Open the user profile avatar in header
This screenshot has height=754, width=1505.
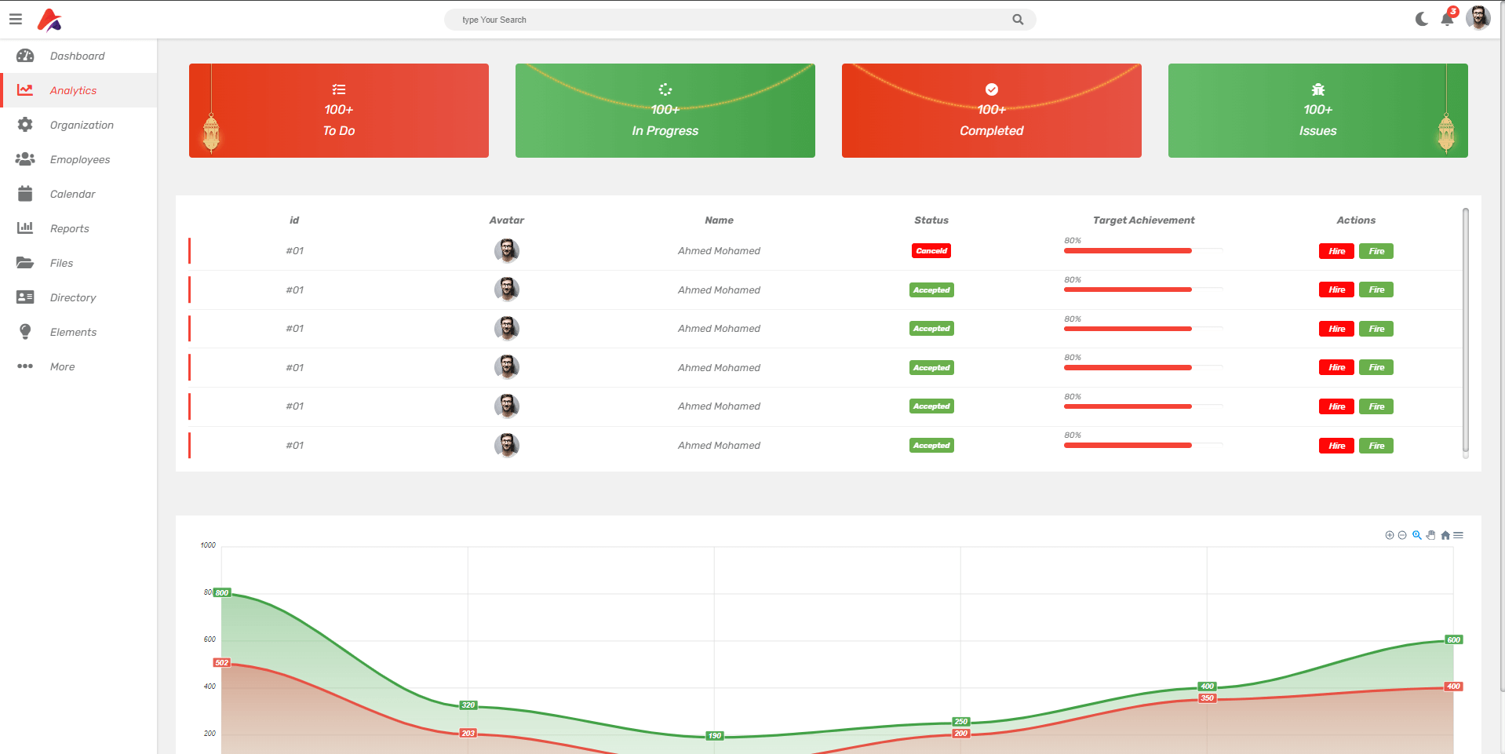coord(1478,18)
